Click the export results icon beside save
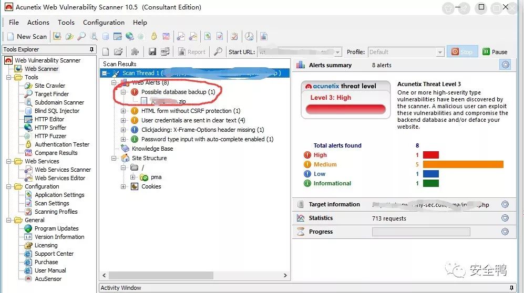 (165, 52)
